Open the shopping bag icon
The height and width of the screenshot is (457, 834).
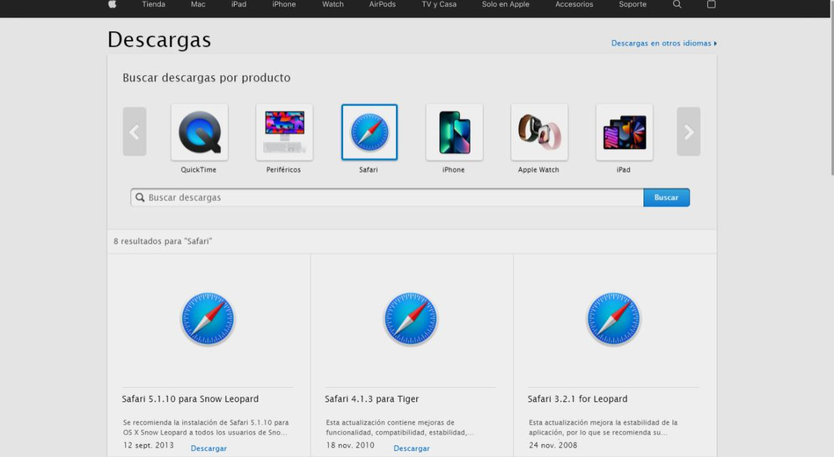711,5
